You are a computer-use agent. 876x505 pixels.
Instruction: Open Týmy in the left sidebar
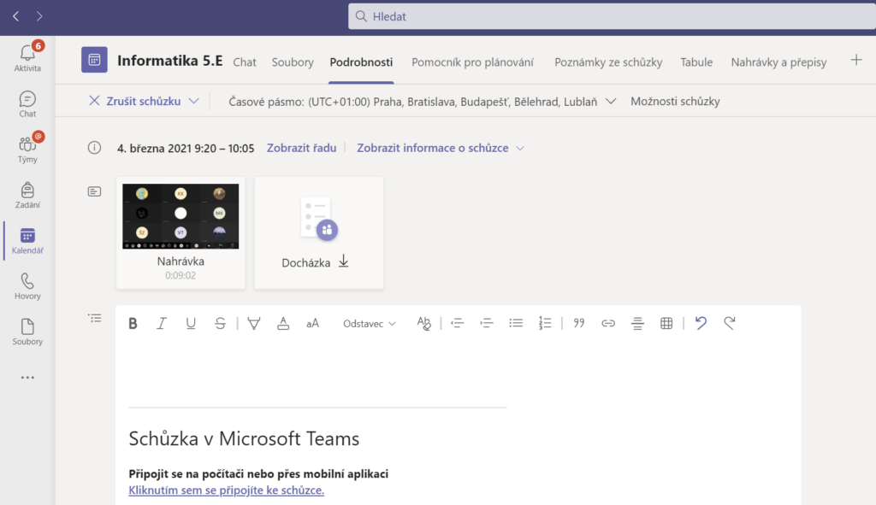point(27,149)
